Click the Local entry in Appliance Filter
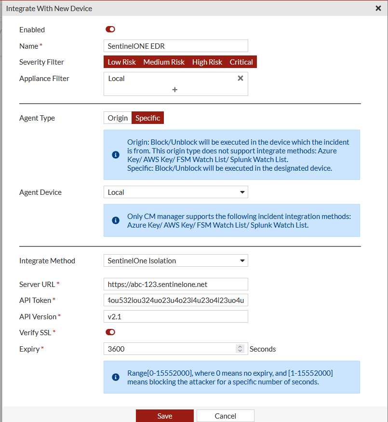Viewport: 388px width, 422px height. tap(117, 79)
